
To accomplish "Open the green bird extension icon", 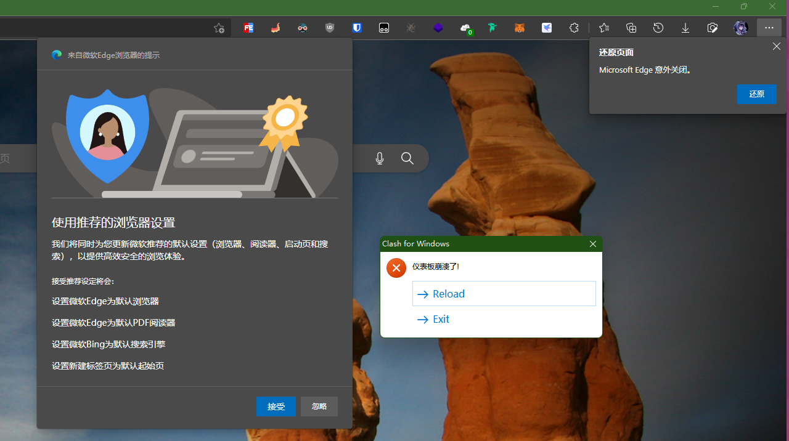I will click(x=493, y=28).
